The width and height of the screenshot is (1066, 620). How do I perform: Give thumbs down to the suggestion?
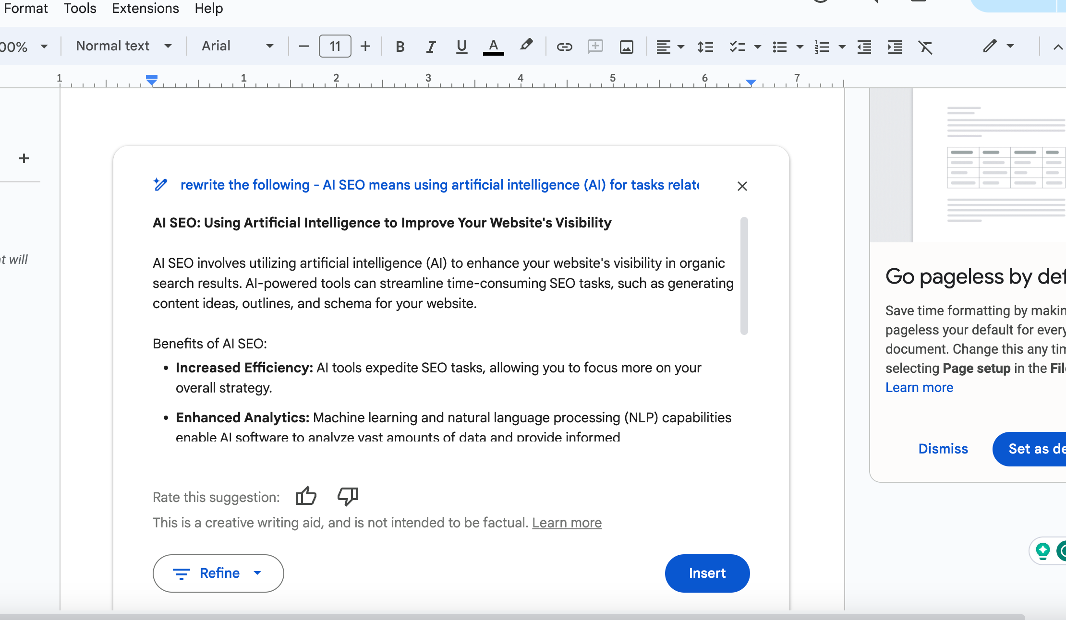click(348, 496)
